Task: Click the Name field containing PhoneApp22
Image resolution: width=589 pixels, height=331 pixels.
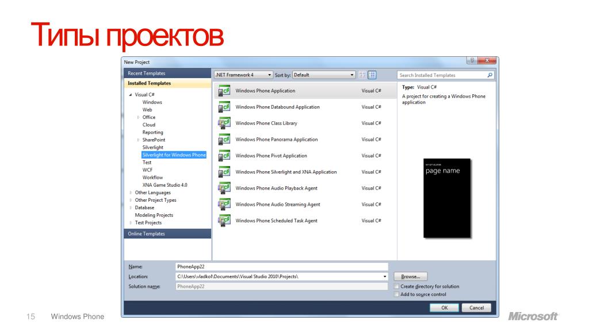Action: point(281,267)
